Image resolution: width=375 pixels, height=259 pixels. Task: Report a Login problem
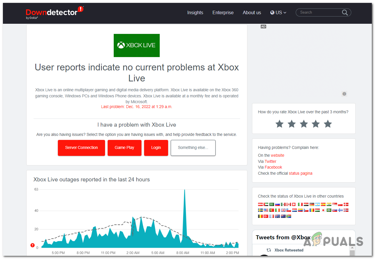156,148
